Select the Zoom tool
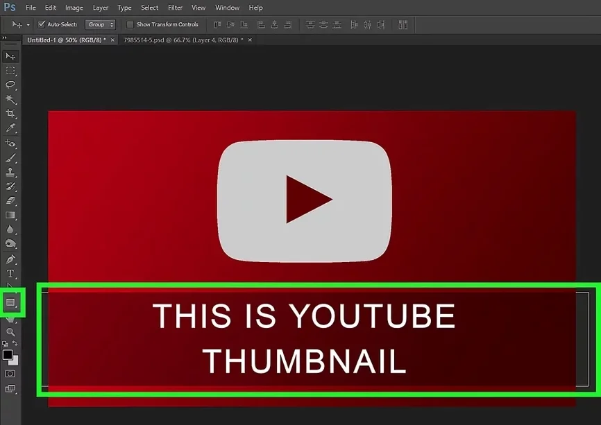 point(10,332)
